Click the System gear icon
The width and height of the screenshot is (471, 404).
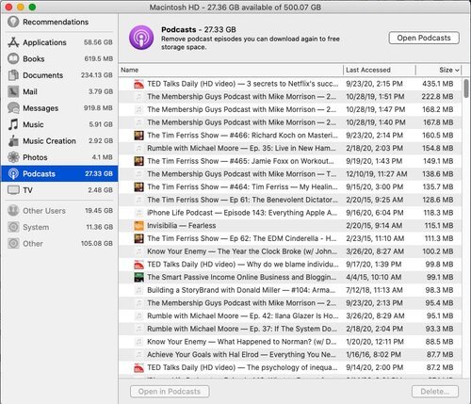[x=13, y=227]
